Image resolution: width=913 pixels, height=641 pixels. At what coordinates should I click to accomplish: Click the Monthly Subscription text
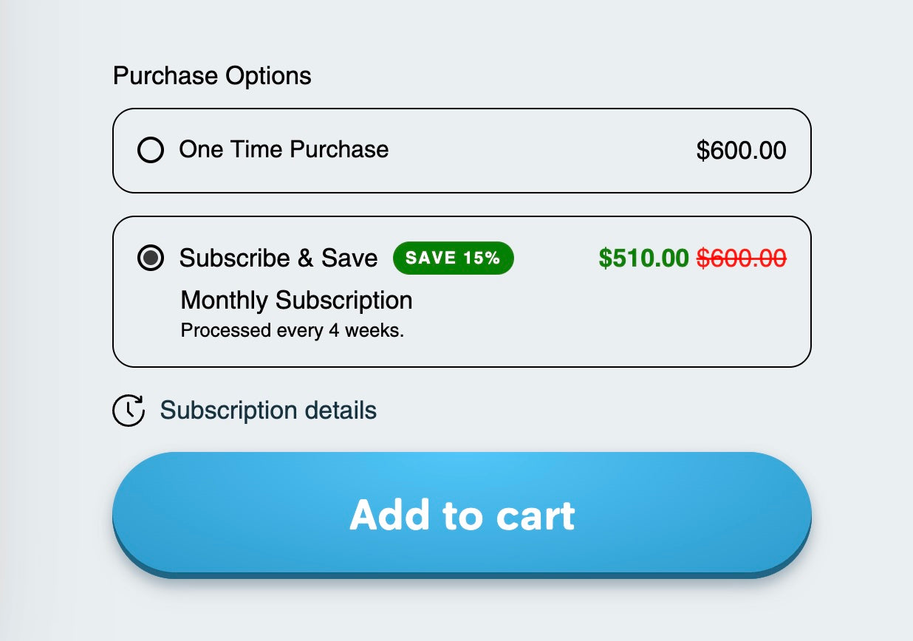(296, 301)
